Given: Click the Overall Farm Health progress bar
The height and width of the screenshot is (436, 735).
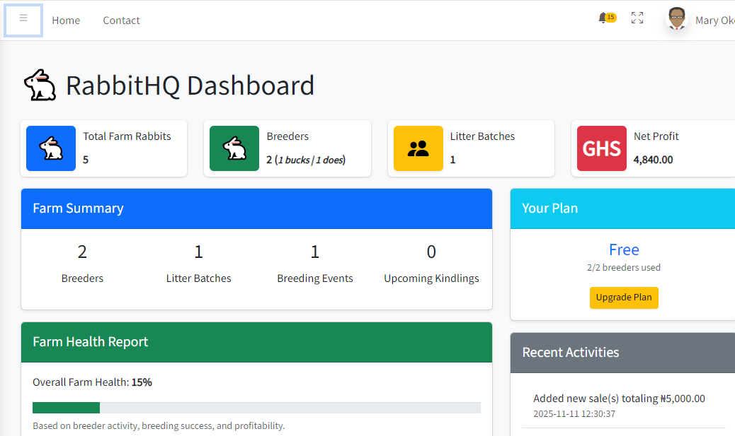Looking at the screenshot, I should (x=256, y=408).
